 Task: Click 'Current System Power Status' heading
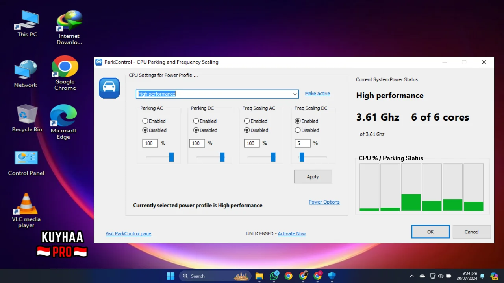coord(387,79)
